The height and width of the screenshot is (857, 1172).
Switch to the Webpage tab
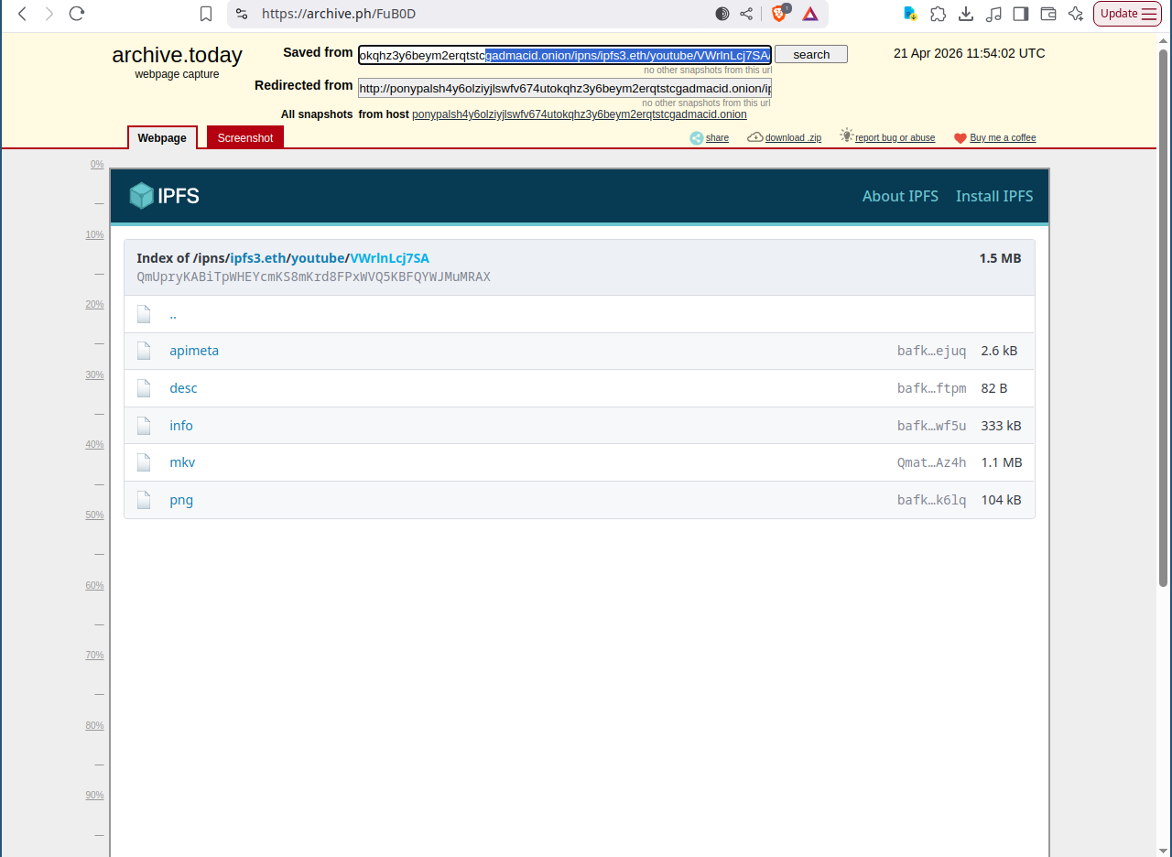[x=162, y=137]
